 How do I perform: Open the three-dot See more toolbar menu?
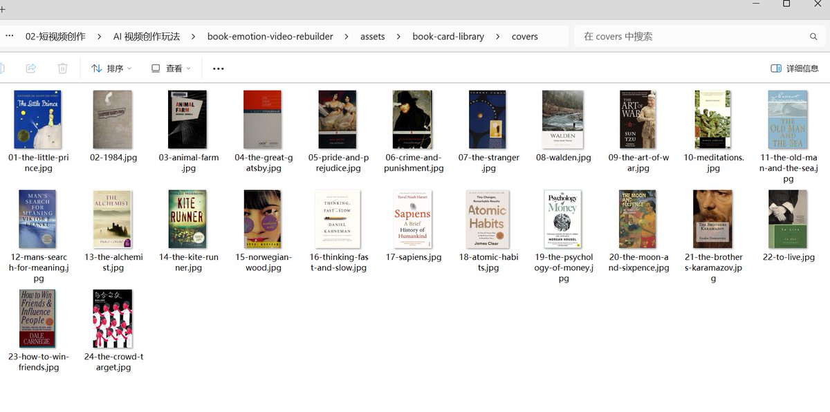219,68
